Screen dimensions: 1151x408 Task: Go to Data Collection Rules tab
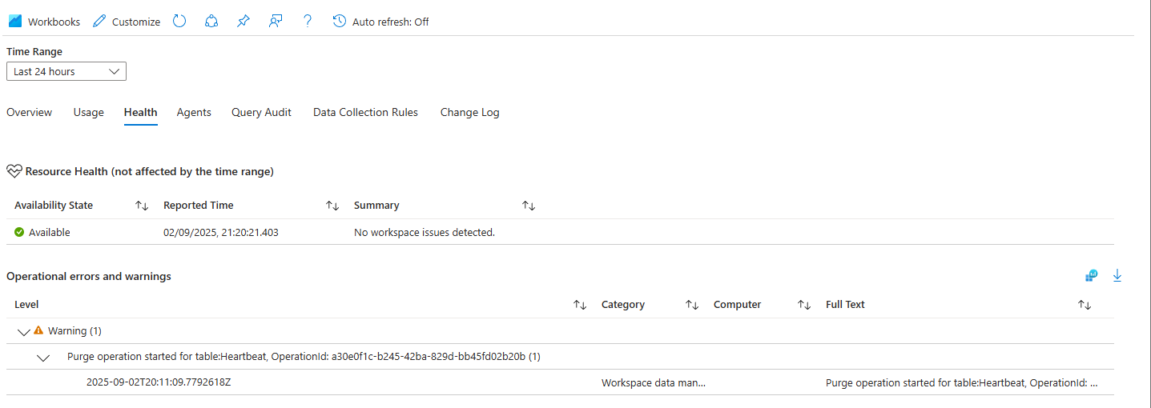[365, 113]
